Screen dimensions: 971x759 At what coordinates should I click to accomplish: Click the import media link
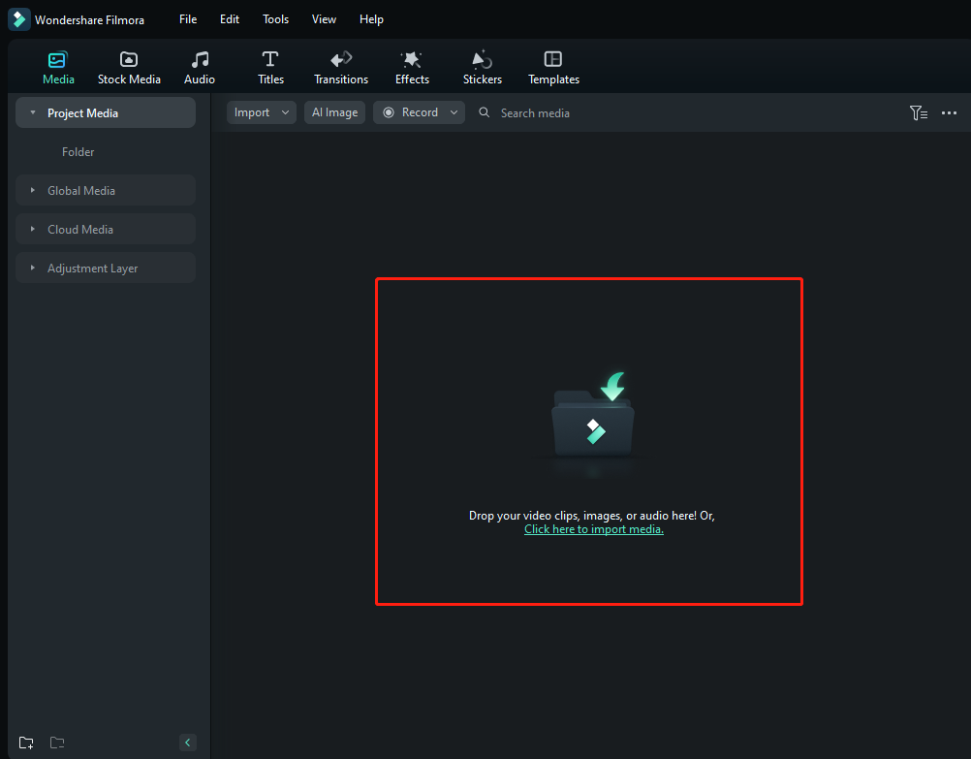coord(593,529)
